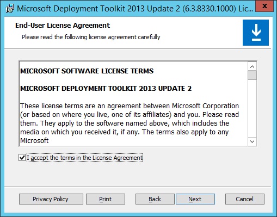
Task: Click the installer icon in the title bar
Action: (x=10, y=8)
